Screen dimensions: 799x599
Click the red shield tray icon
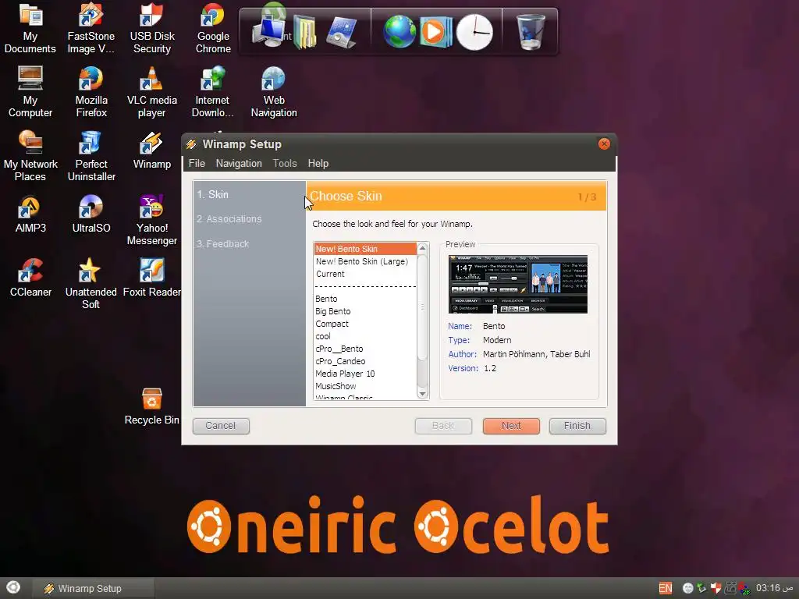tap(716, 588)
